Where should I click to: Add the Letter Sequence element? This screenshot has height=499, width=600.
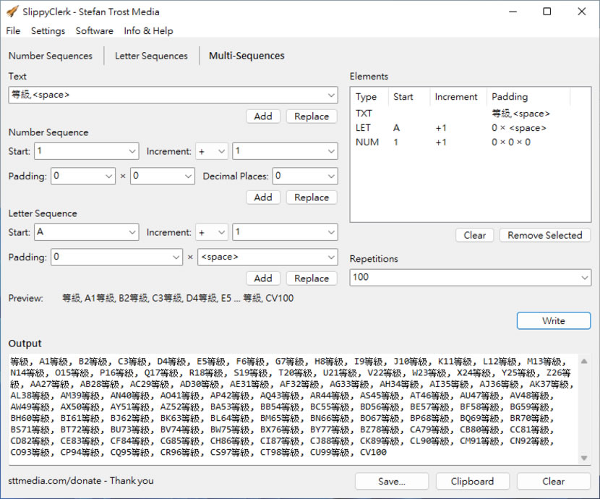263,278
